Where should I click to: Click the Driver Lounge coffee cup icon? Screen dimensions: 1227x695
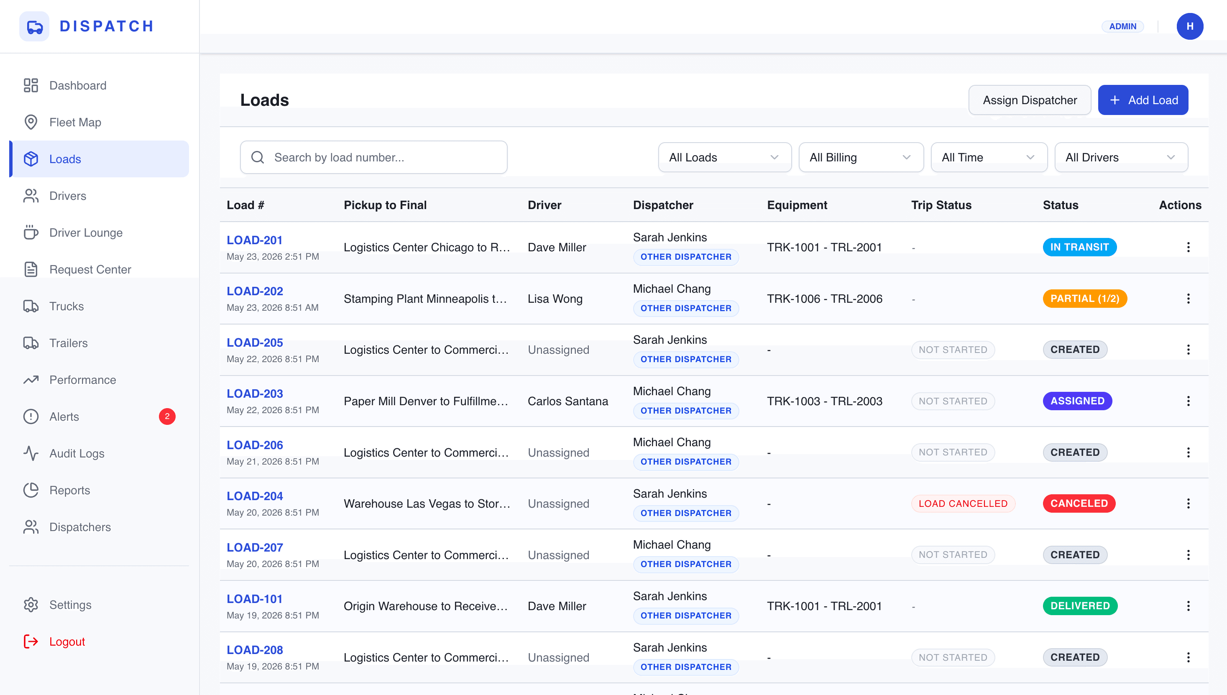click(x=31, y=233)
